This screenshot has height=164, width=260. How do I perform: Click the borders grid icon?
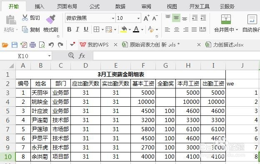coord(96,29)
